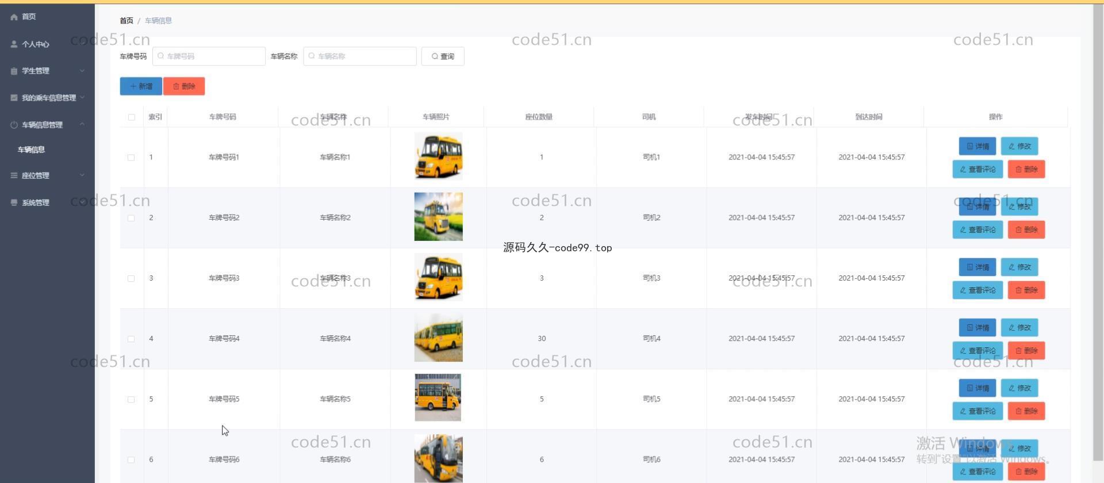Expand the 座位管理 sidebar menu
The width and height of the screenshot is (1104, 483).
coord(47,175)
